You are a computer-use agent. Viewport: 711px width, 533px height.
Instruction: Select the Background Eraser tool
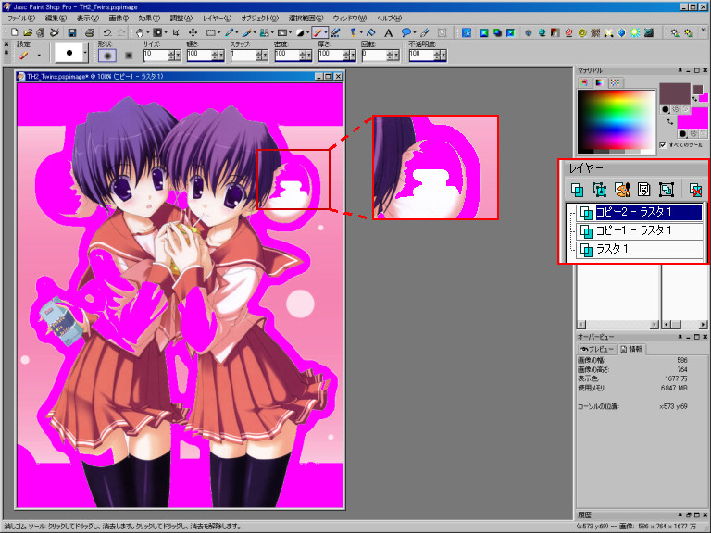[335, 32]
